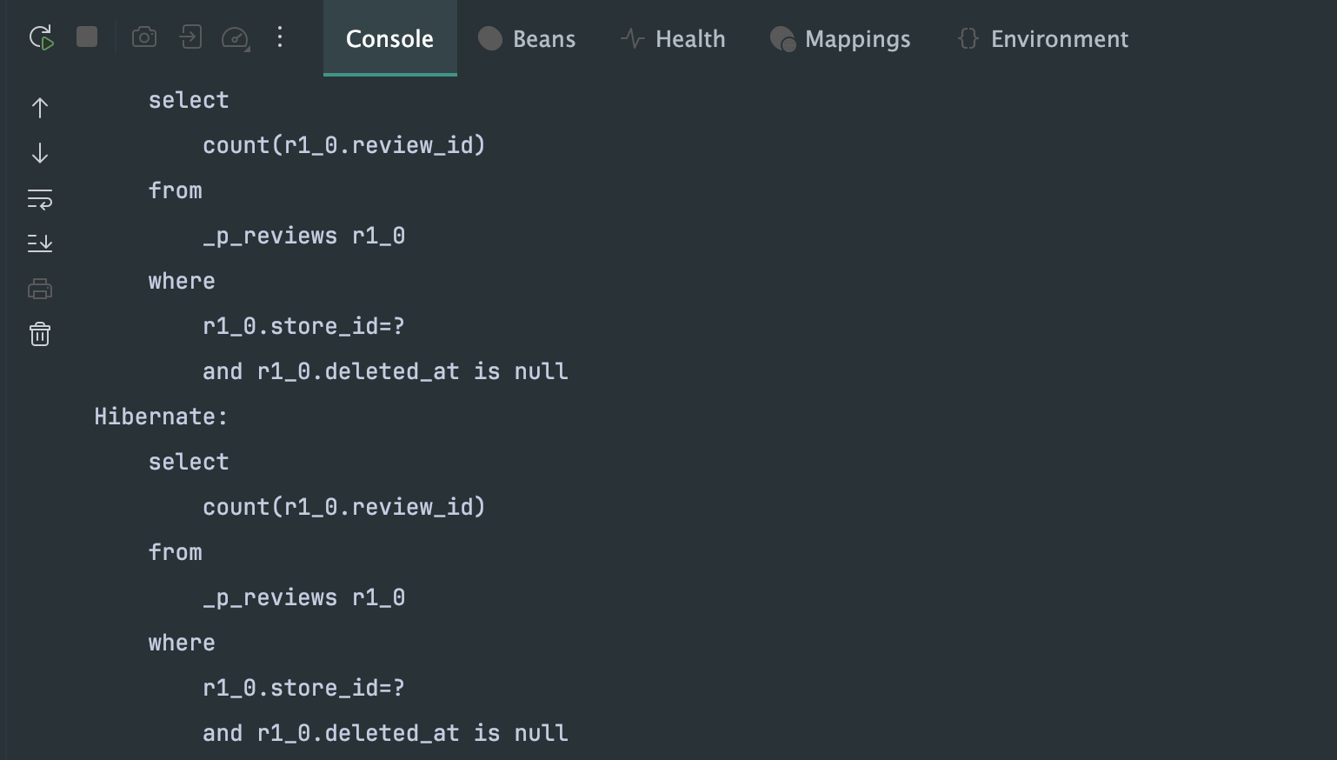Click the second 'where' keyword below Hibernate
The image size is (1337, 760).
coord(182,643)
